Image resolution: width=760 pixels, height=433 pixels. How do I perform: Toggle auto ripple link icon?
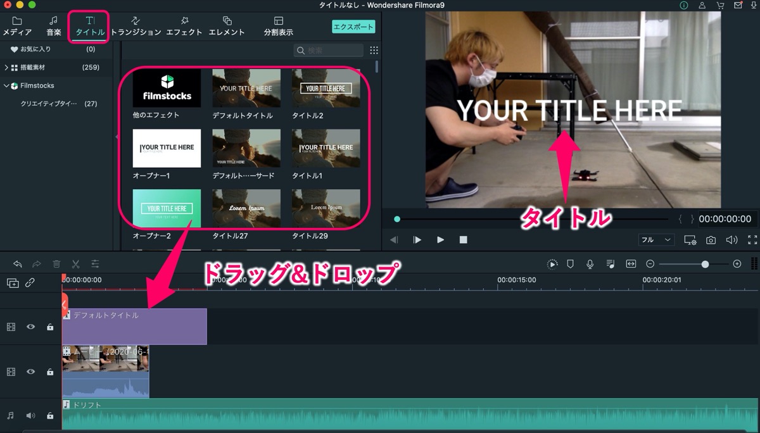tap(30, 283)
